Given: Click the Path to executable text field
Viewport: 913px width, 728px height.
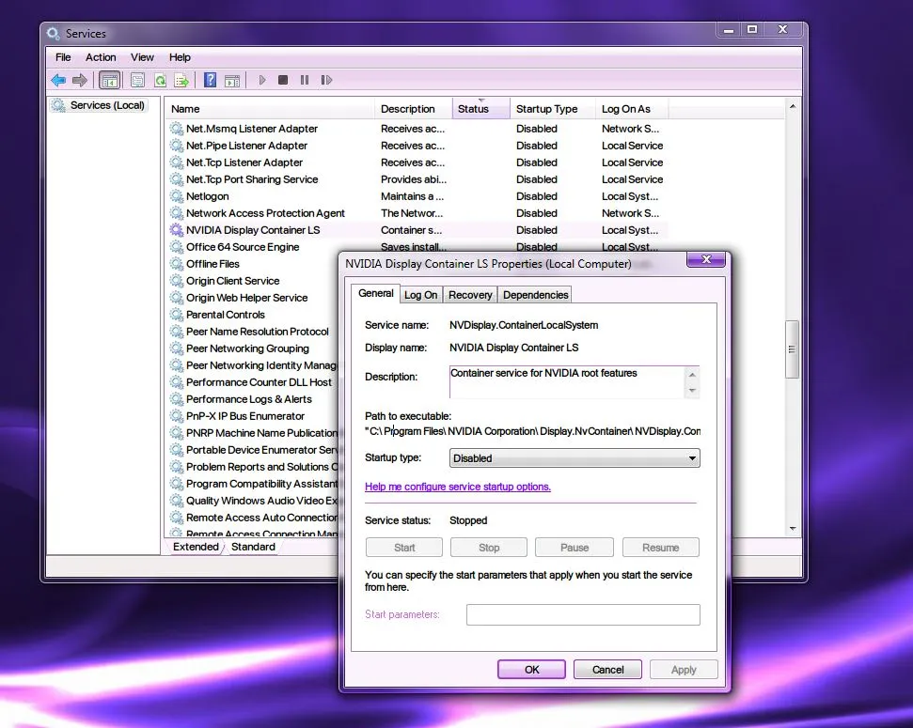Looking at the screenshot, I should (x=532, y=431).
